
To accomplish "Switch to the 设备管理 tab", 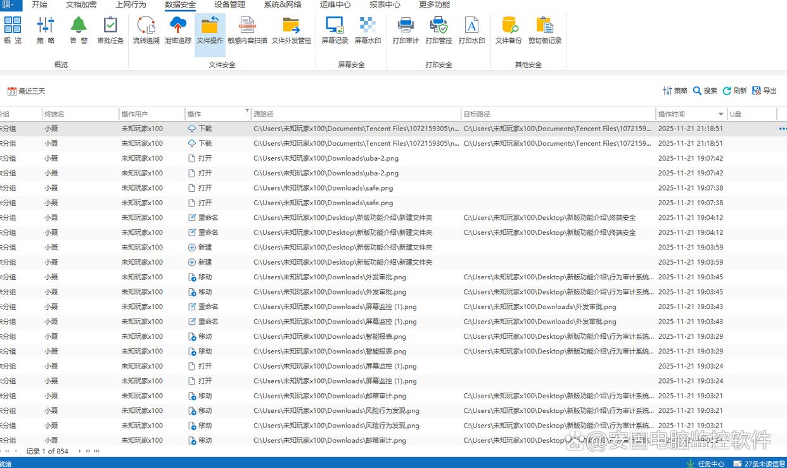I will [x=229, y=5].
